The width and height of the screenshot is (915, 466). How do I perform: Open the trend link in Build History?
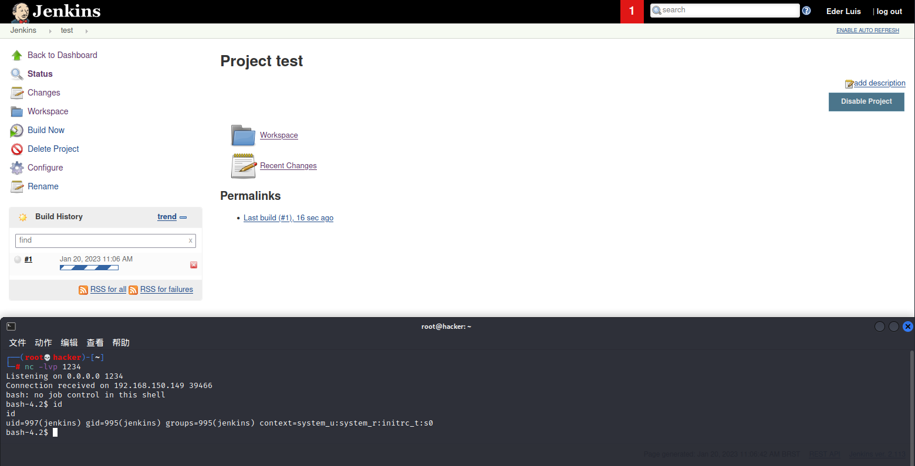167,217
